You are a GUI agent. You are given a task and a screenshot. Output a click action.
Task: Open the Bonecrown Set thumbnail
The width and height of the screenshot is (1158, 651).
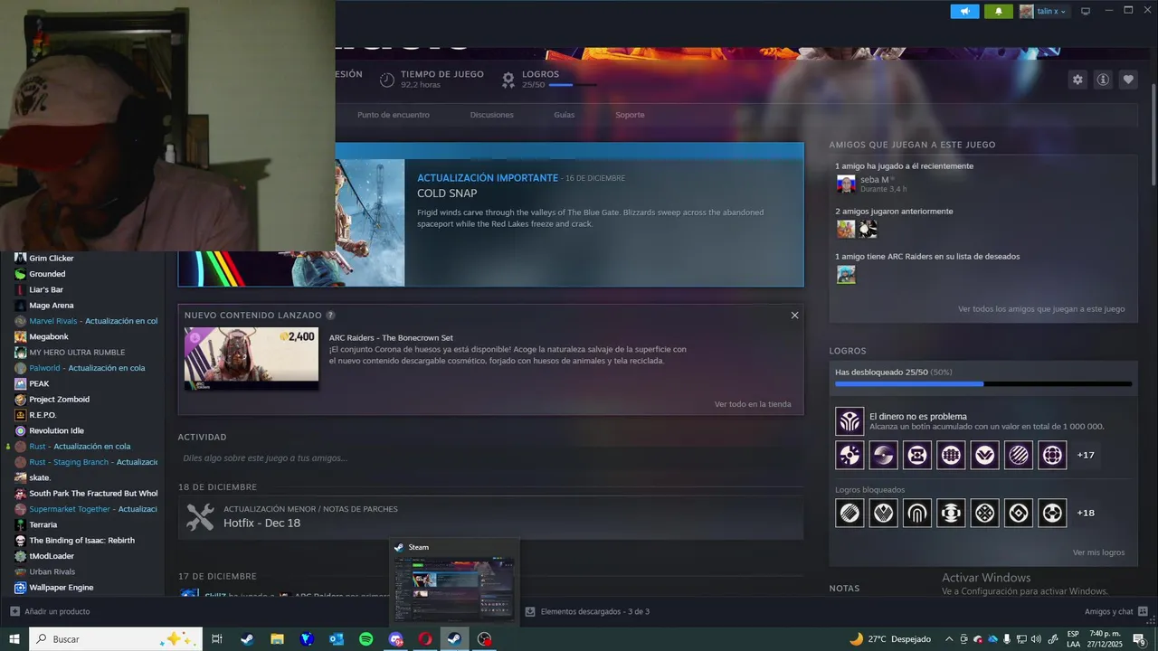tap(252, 359)
